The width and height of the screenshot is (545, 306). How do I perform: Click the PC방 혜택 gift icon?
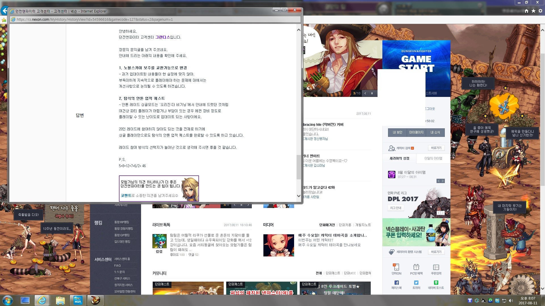416,267
